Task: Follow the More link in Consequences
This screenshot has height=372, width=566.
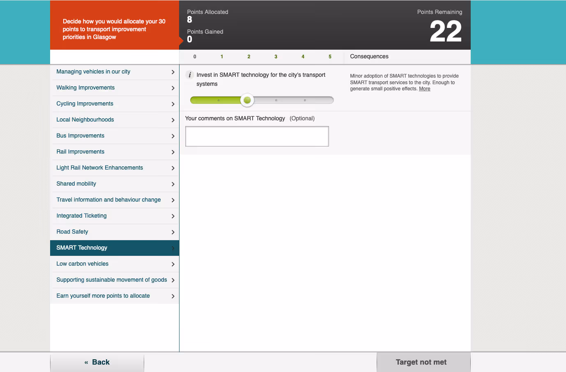Action: tap(425, 89)
